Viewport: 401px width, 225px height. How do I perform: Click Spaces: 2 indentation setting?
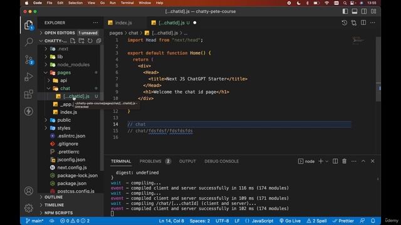200,221
